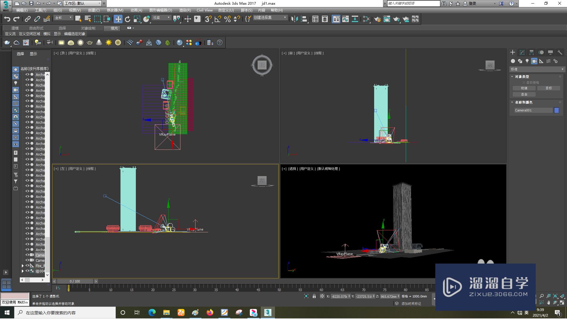The image size is (567, 319).
Task: Click the 模拟 ribbon button
Action: [47, 34]
